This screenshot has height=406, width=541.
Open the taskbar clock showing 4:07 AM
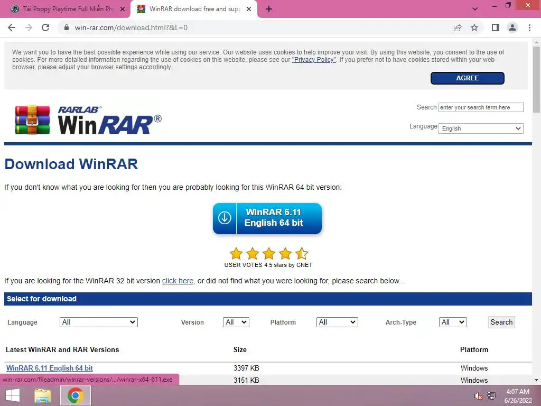518,396
